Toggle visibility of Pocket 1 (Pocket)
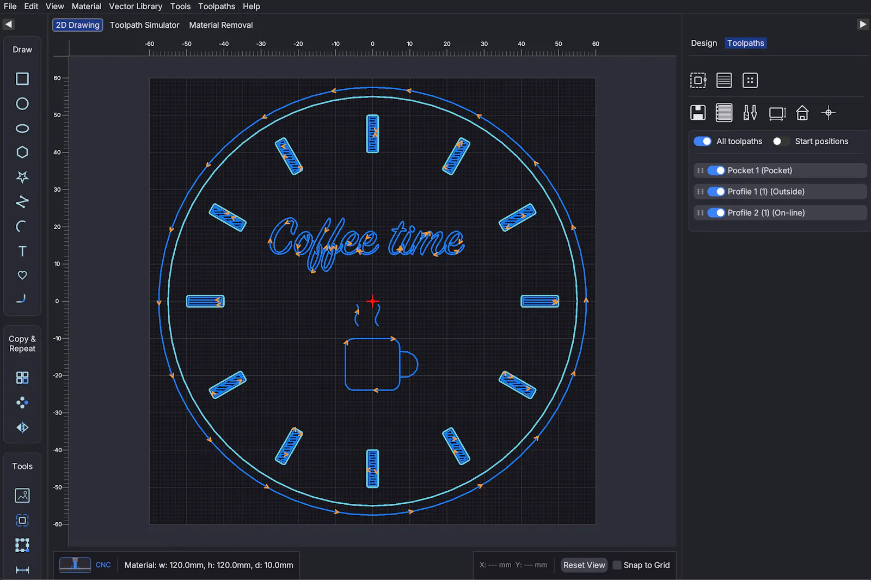This screenshot has width=871, height=580. coord(716,170)
